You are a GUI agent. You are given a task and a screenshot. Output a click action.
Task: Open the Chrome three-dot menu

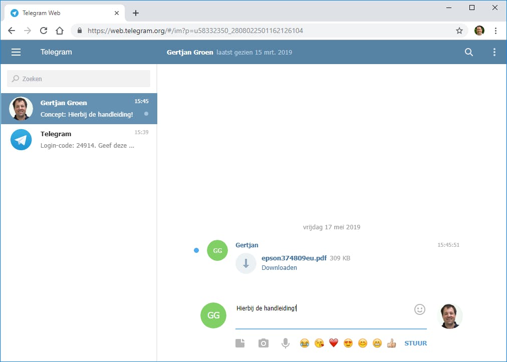coord(495,31)
